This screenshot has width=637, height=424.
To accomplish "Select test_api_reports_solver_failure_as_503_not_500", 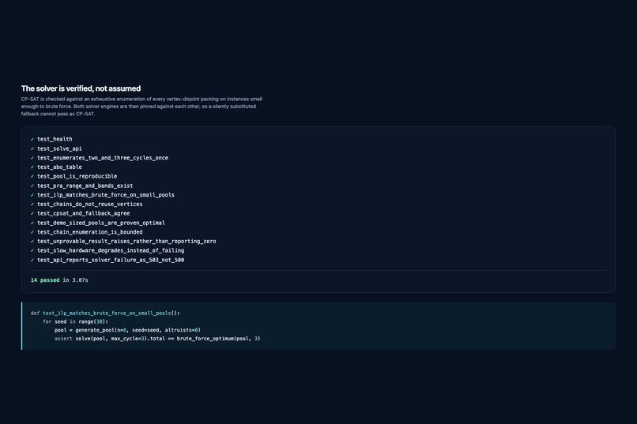I will [x=107, y=260].
